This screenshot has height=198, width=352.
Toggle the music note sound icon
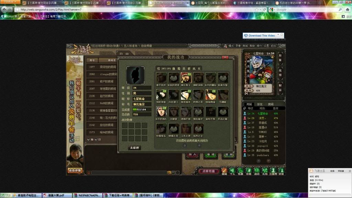[x=225, y=46]
